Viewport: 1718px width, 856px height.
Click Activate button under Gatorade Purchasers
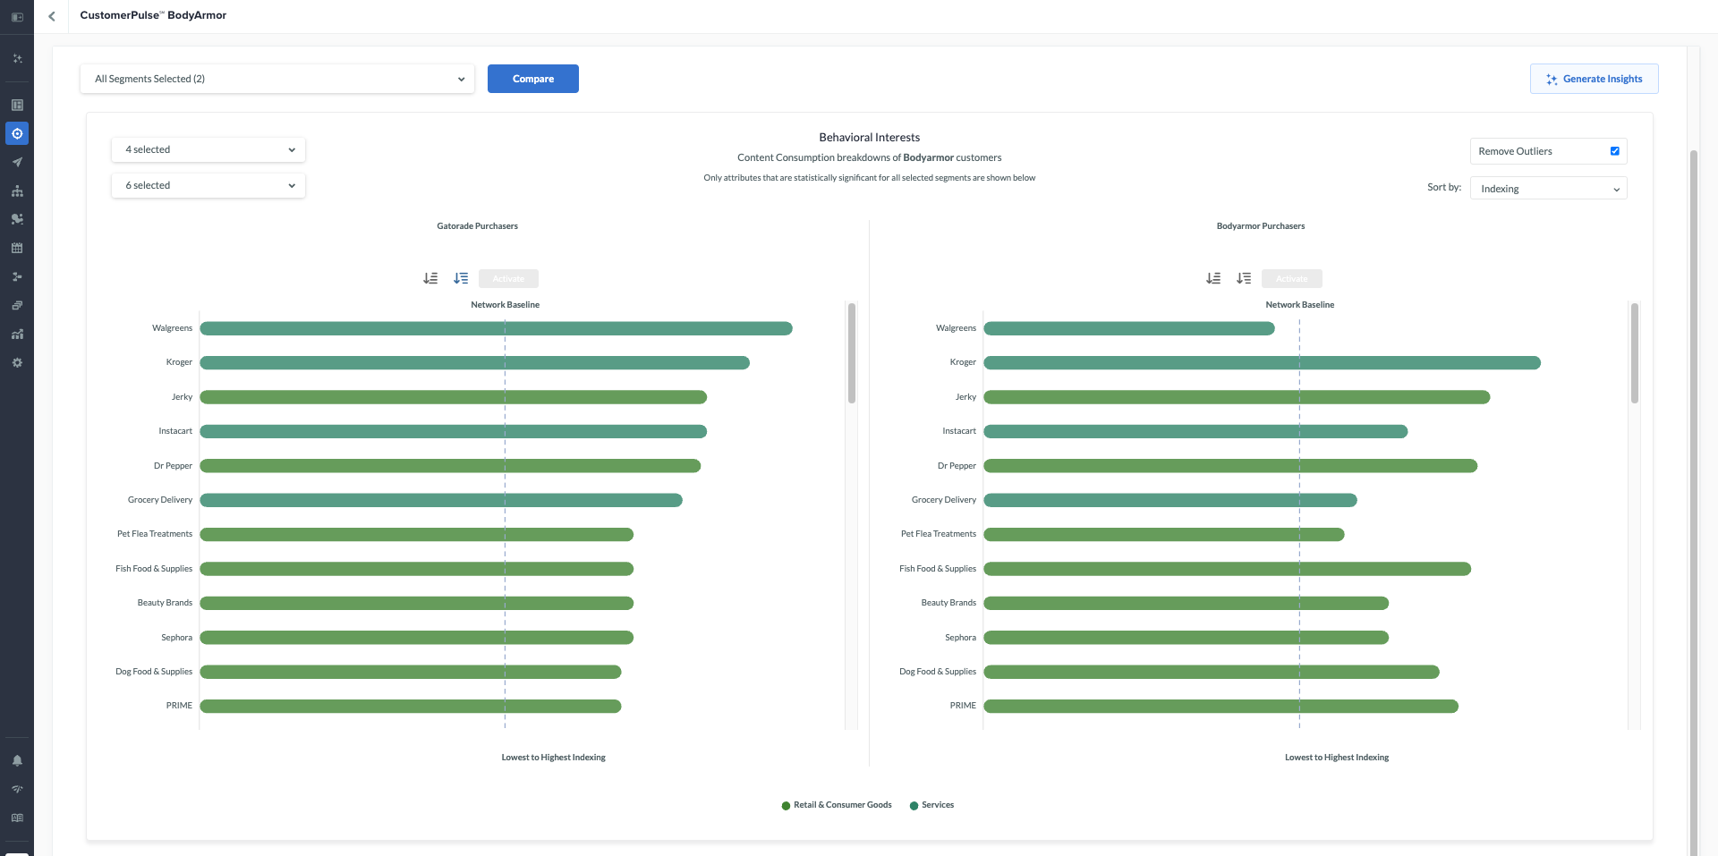(x=508, y=278)
